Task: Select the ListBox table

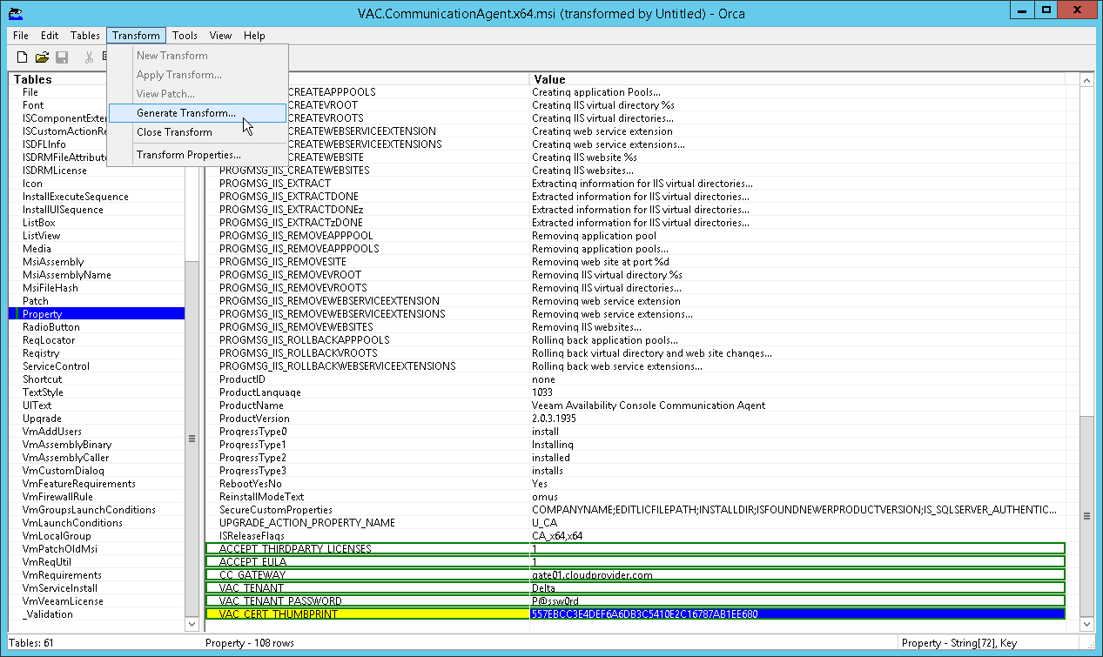Action: (39, 223)
